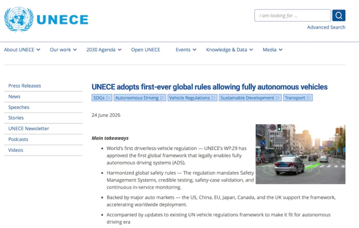Open the Open UNECE menu item
Screen dimensions: 359x228
click(146, 50)
